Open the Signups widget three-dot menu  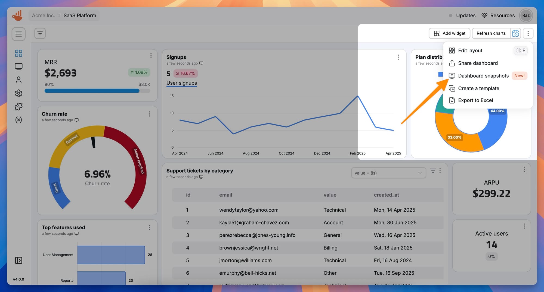(x=398, y=57)
